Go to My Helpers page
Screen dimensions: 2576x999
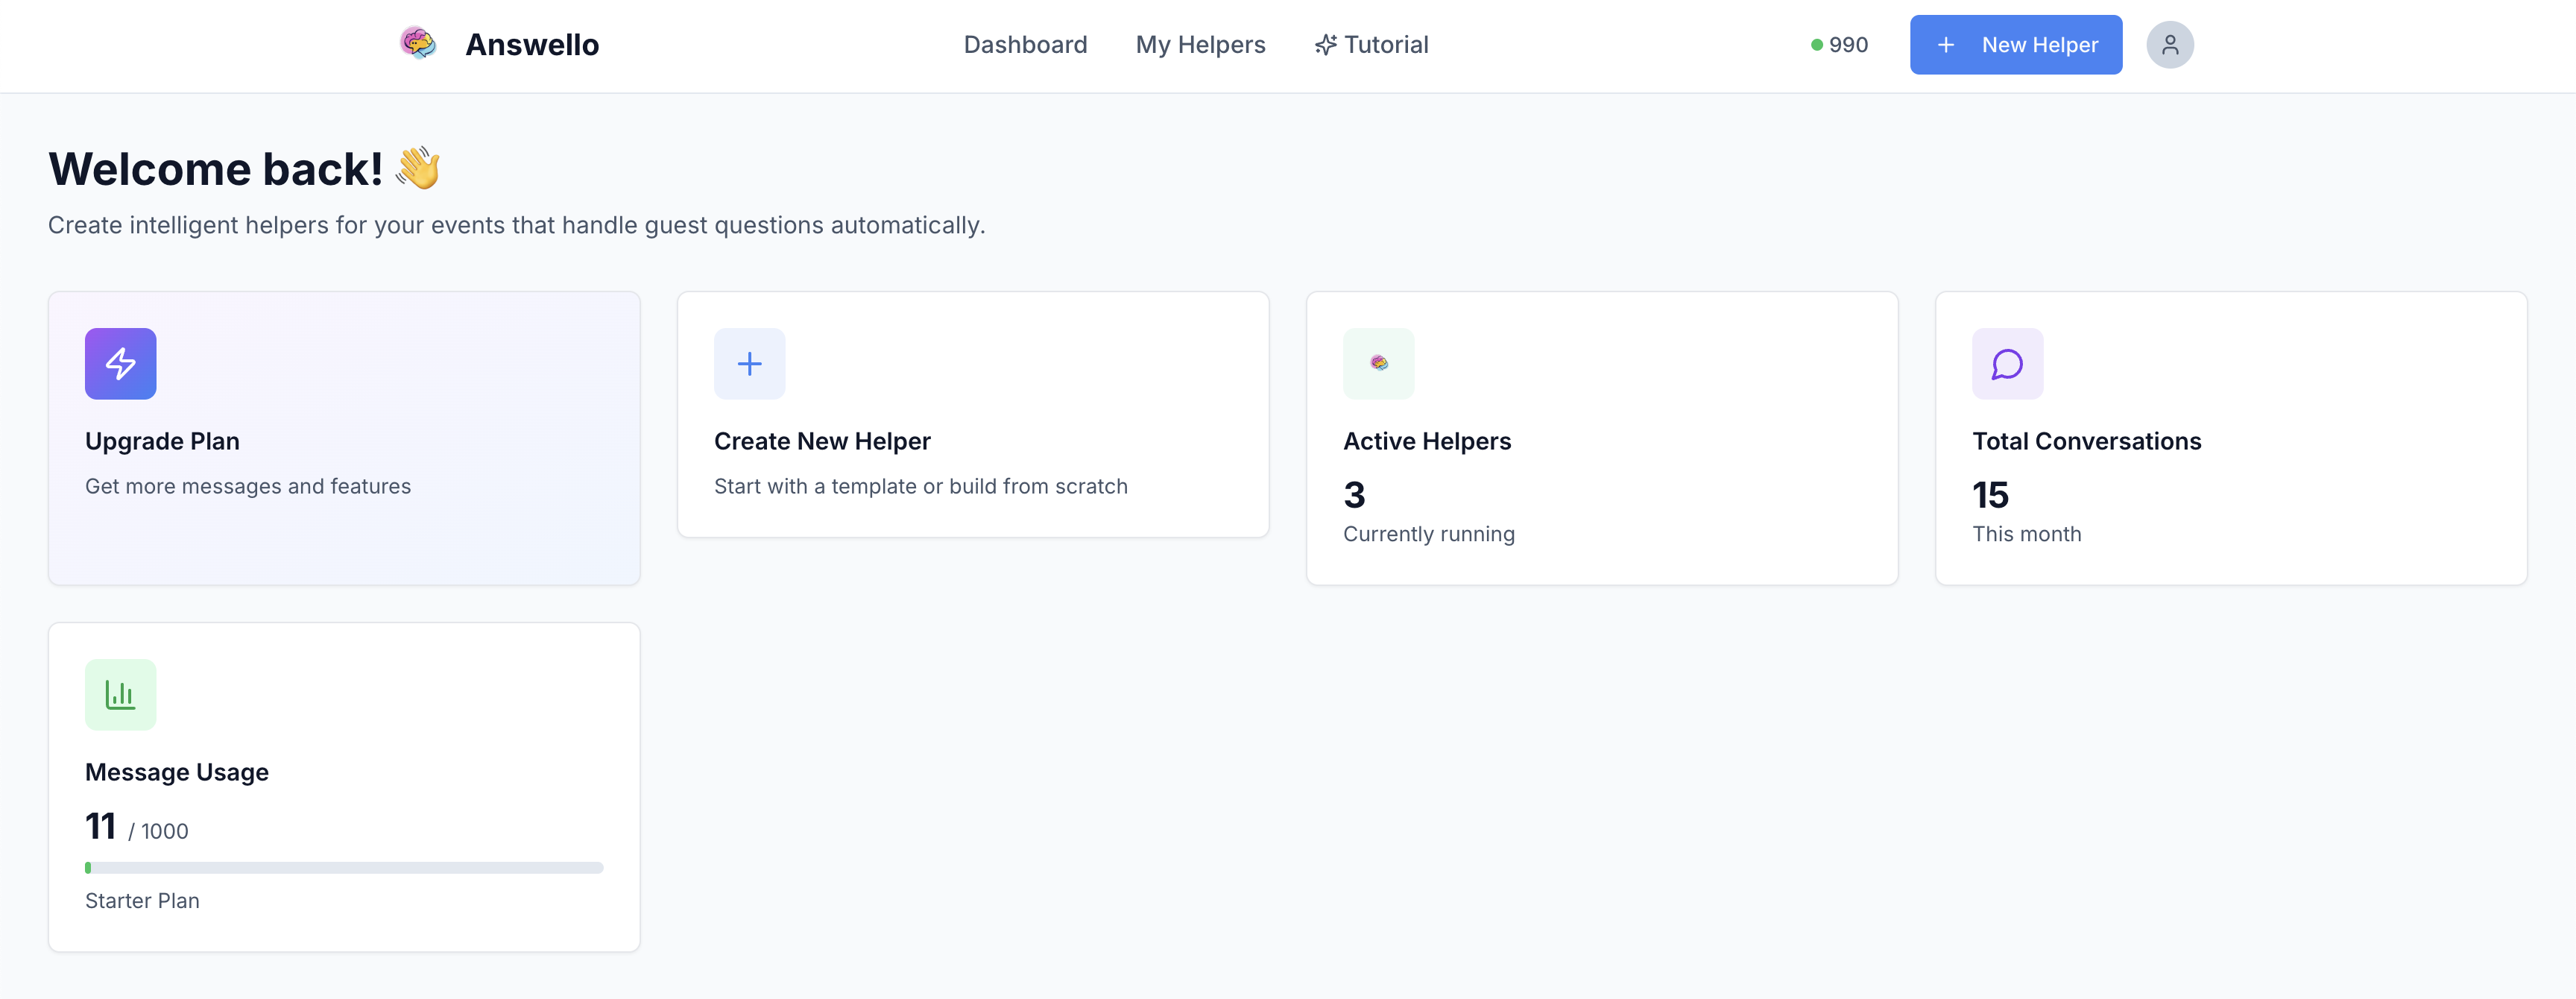pyautogui.click(x=1200, y=45)
